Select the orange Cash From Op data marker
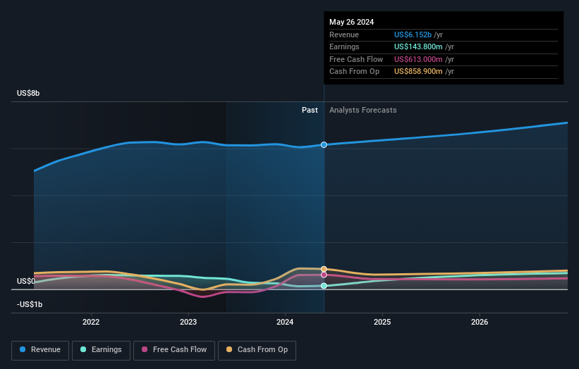579x369 pixels. 324,269
